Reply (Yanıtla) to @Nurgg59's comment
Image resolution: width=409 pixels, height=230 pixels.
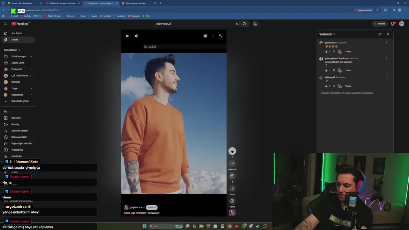pos(348,86)
